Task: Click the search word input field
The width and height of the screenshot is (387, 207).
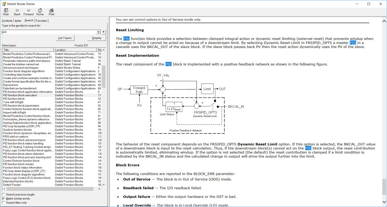Action: [49, 32]
